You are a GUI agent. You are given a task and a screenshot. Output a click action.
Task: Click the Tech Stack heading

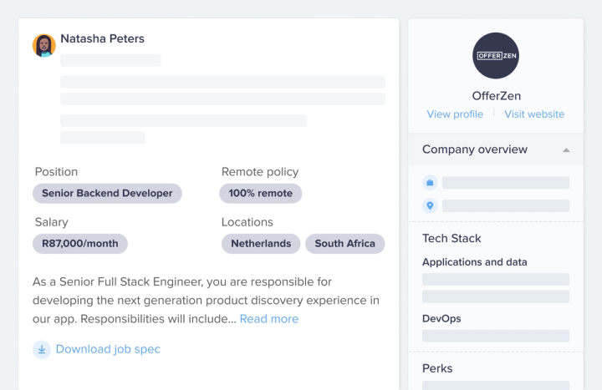(x=451, y=238)
